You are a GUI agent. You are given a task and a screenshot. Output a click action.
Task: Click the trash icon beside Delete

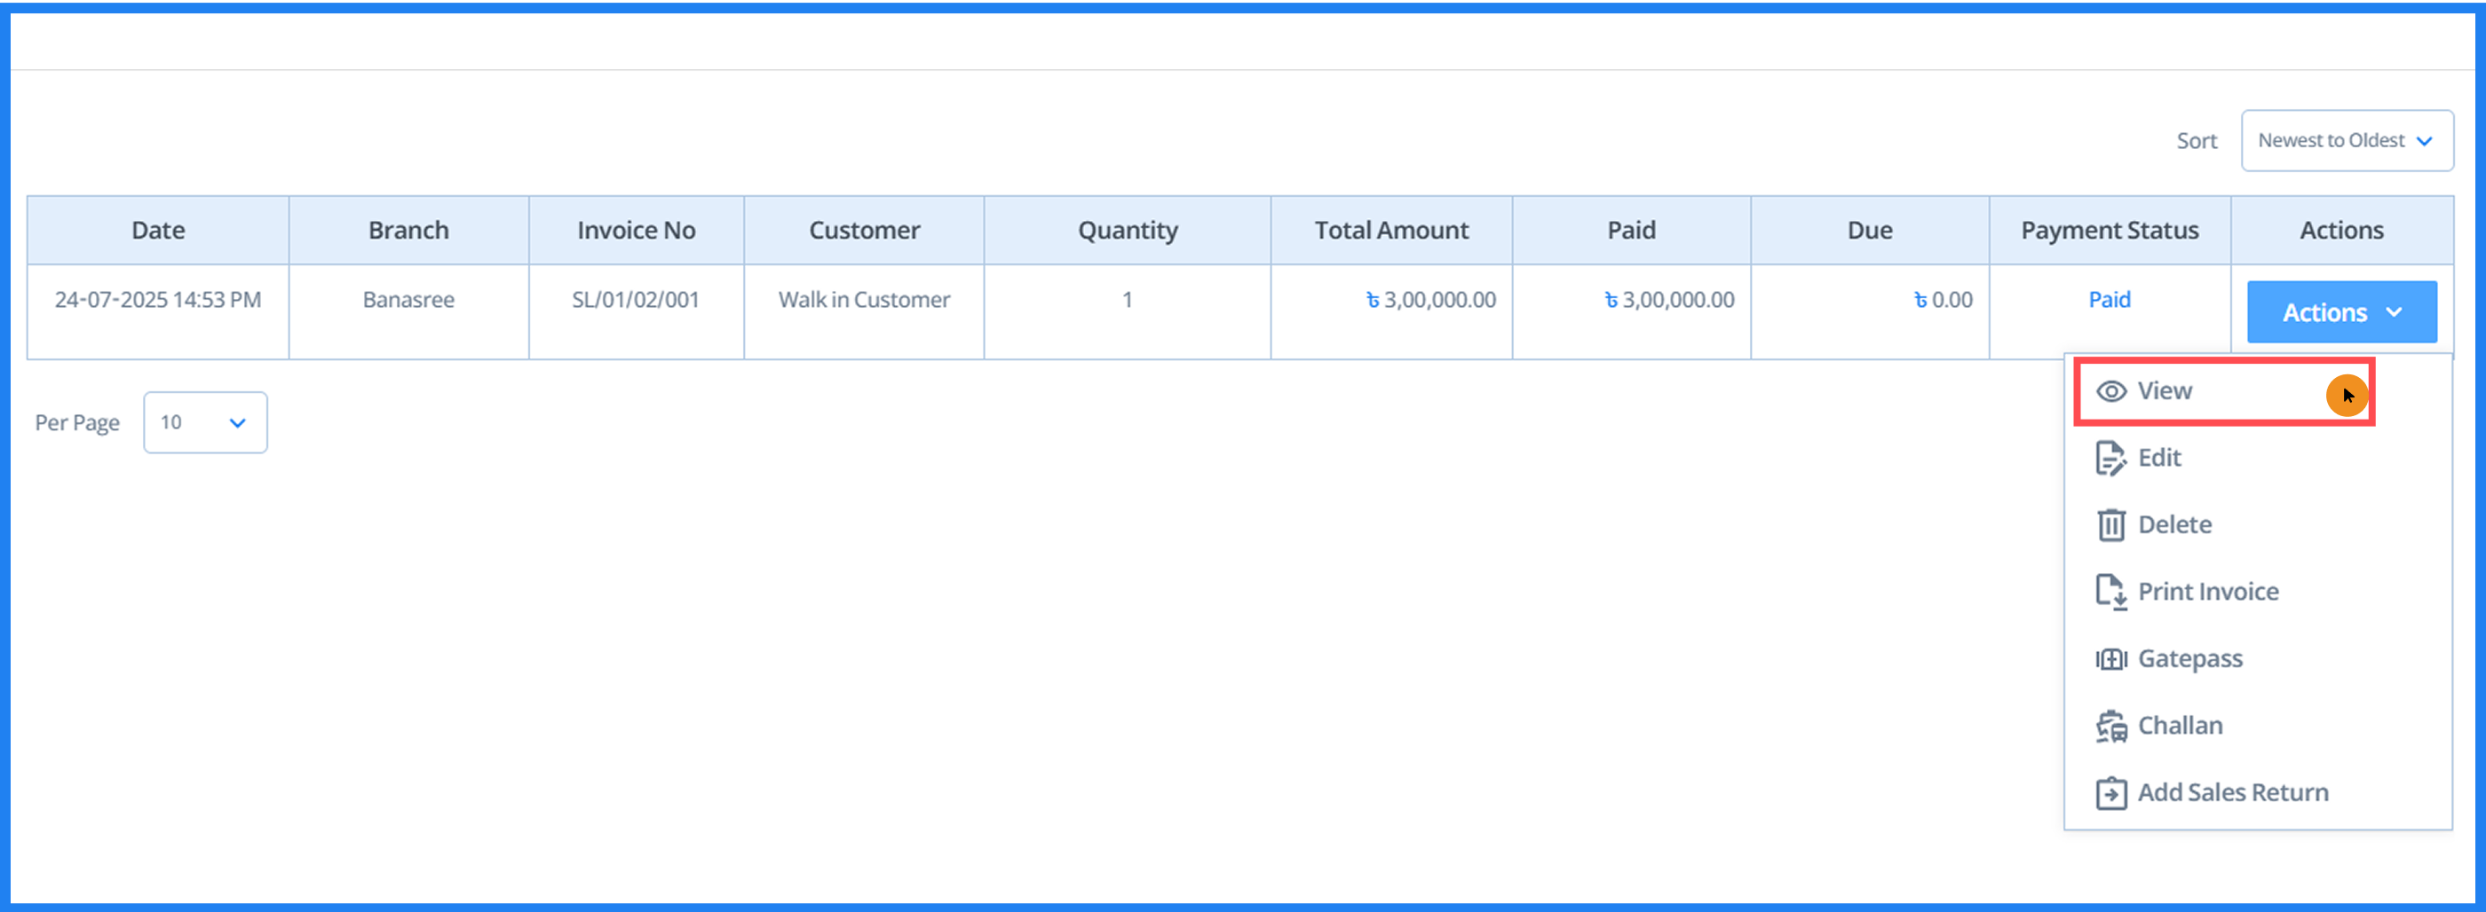tap(2112, 523)
